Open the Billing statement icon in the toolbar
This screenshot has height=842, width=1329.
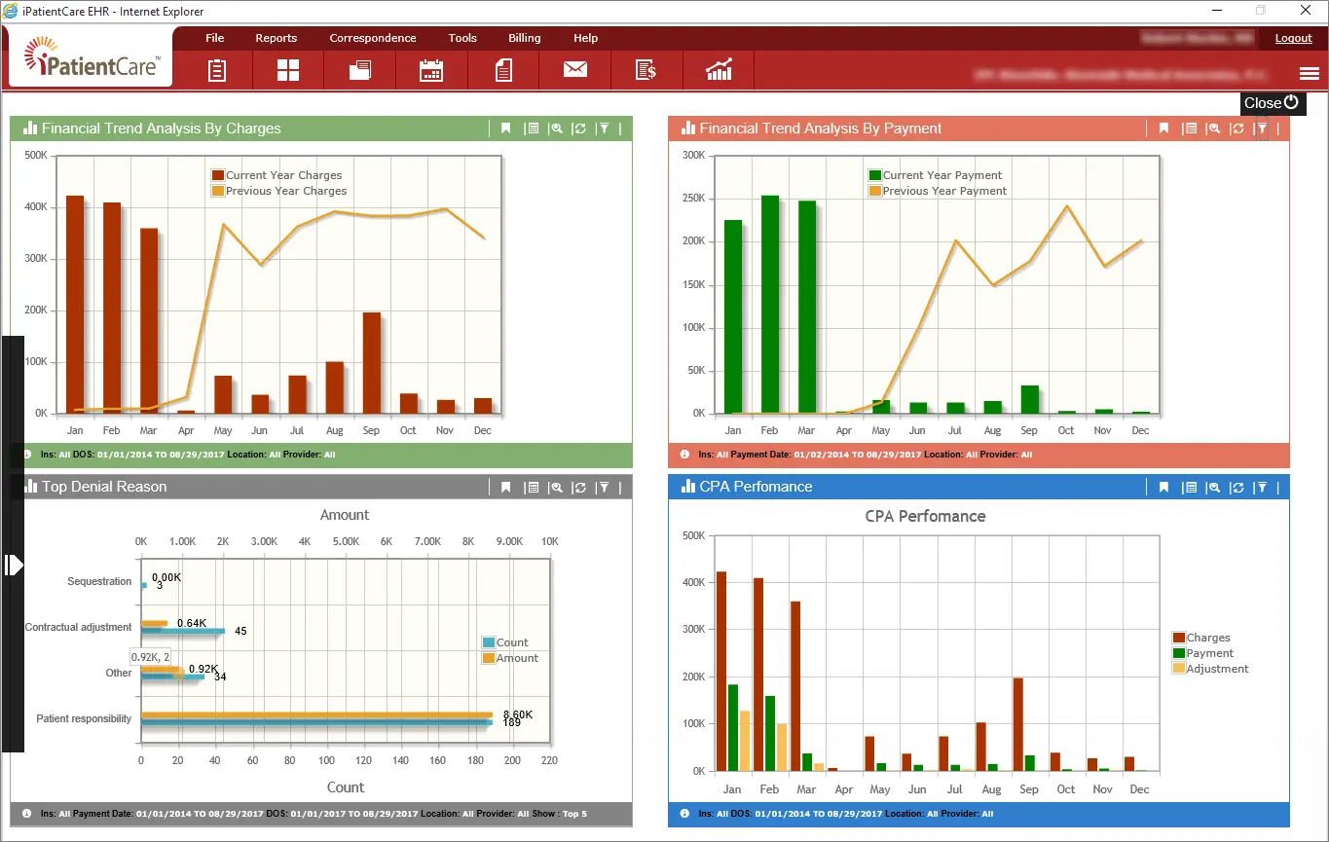(646, 70)
